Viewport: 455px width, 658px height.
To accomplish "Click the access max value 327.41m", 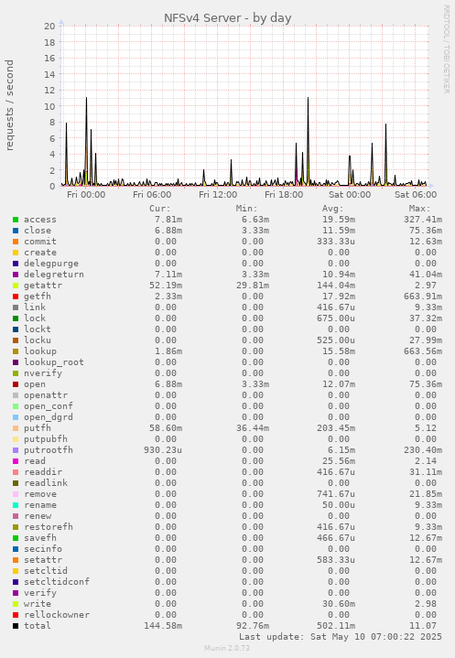I will pos(423,220).
